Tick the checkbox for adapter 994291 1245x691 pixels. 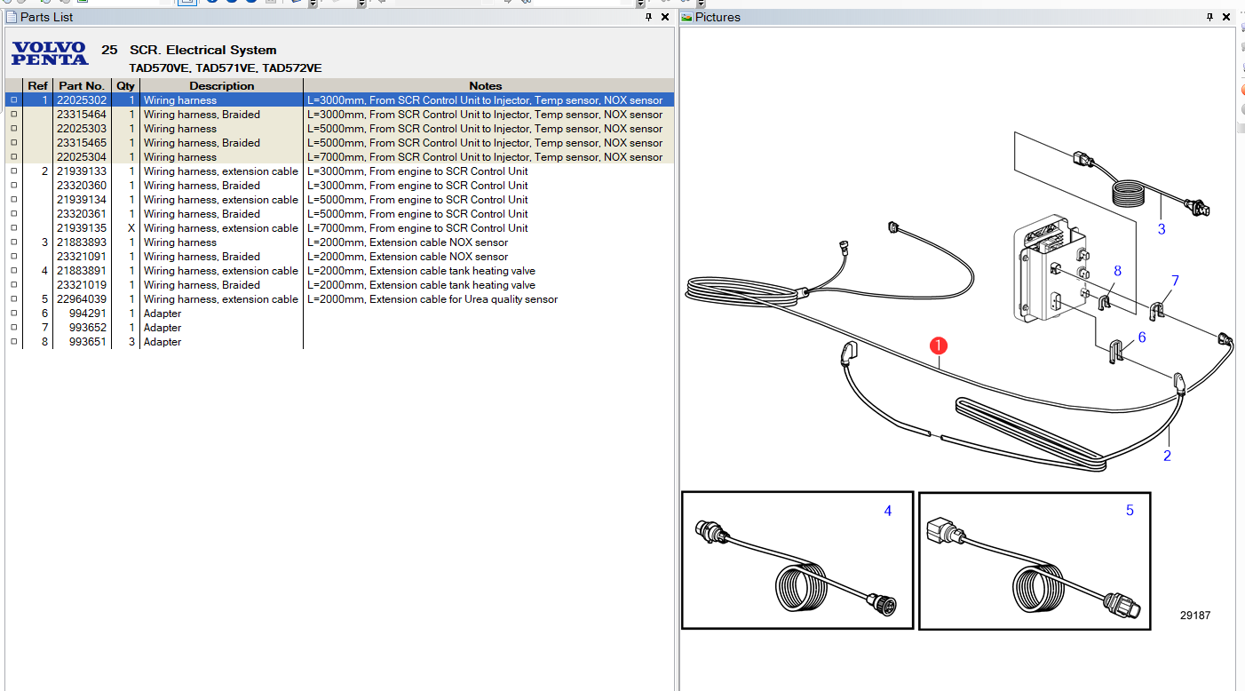pyautogui.click(x=13, y=314)
